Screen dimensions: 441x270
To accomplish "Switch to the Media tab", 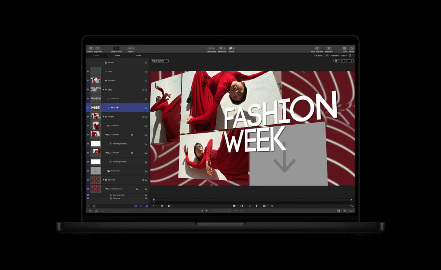I will point(117,56).
